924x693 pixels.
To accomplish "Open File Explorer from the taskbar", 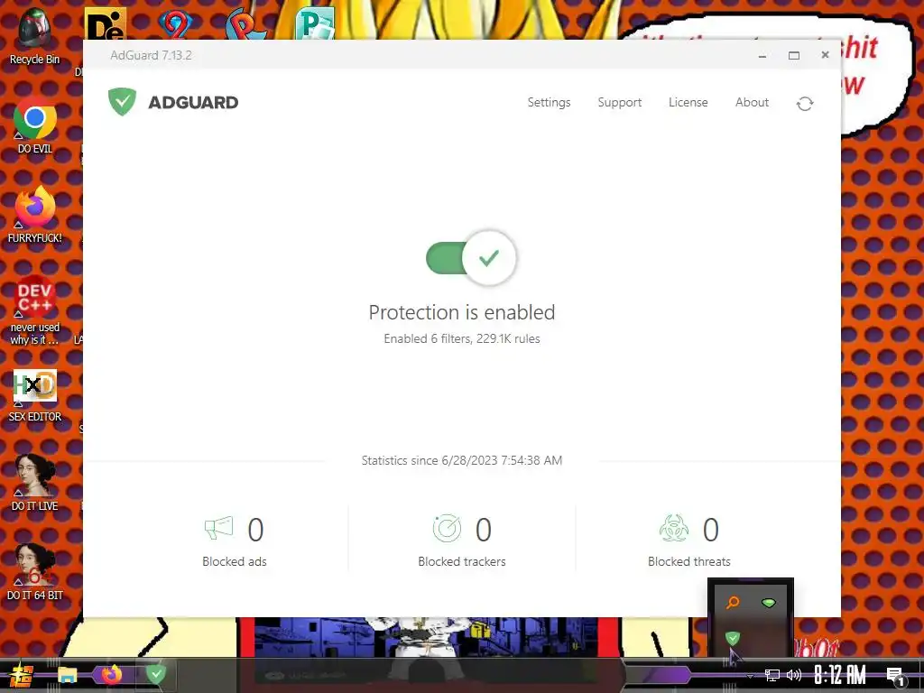I will [67, 675].
